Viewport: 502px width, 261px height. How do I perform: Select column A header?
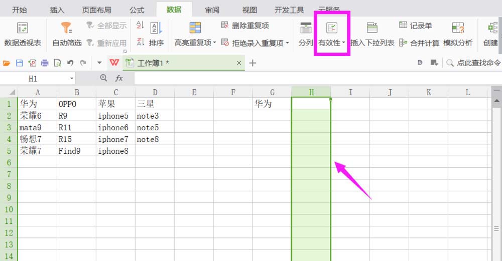click(x=38, y=92)
